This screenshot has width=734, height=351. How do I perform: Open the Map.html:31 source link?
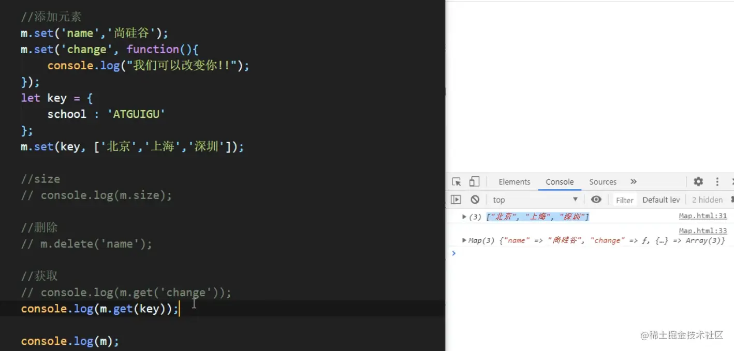pyautogui.click(x=703, y=216)
